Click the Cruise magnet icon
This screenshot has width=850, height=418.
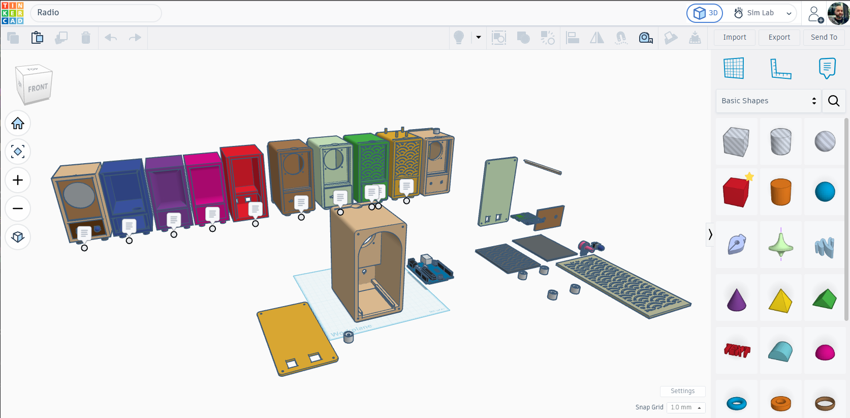pos(621,38)
